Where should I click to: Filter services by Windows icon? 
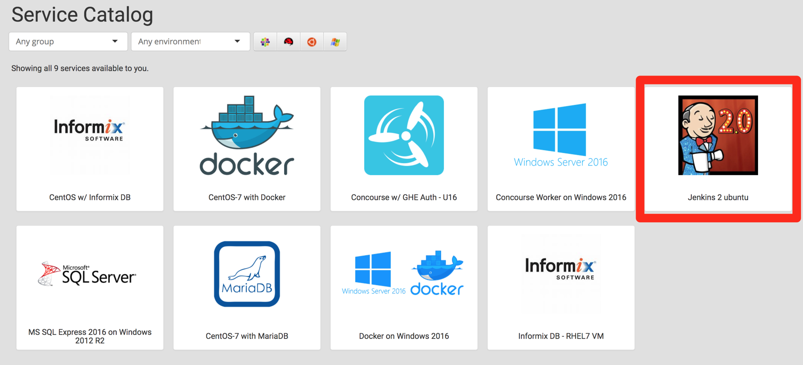[x=335, y=42]
